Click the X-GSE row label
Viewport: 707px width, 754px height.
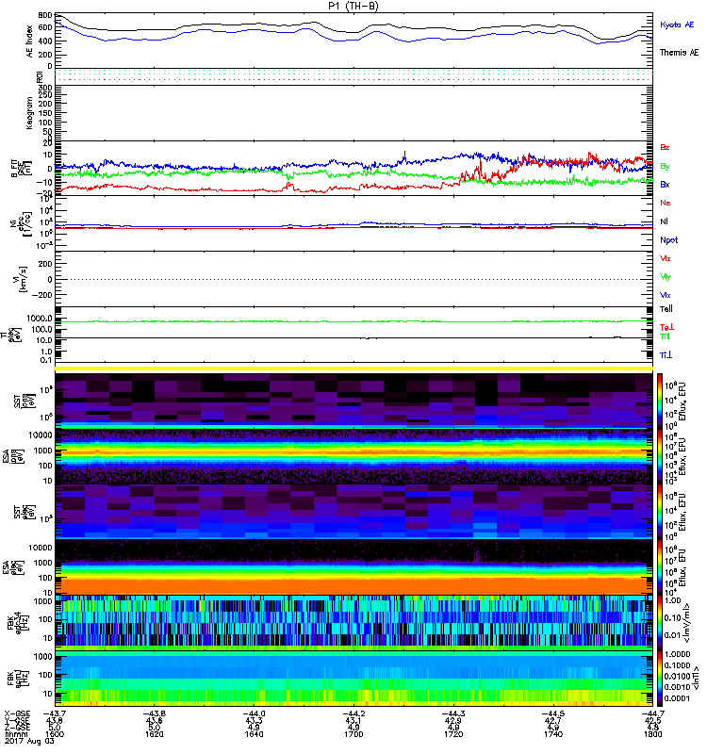pos(17,713)
